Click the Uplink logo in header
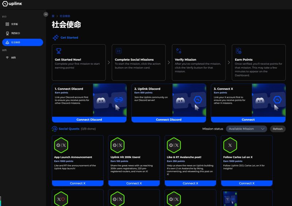Viewport: 292px width, 206px height. (x=12, y=4)
